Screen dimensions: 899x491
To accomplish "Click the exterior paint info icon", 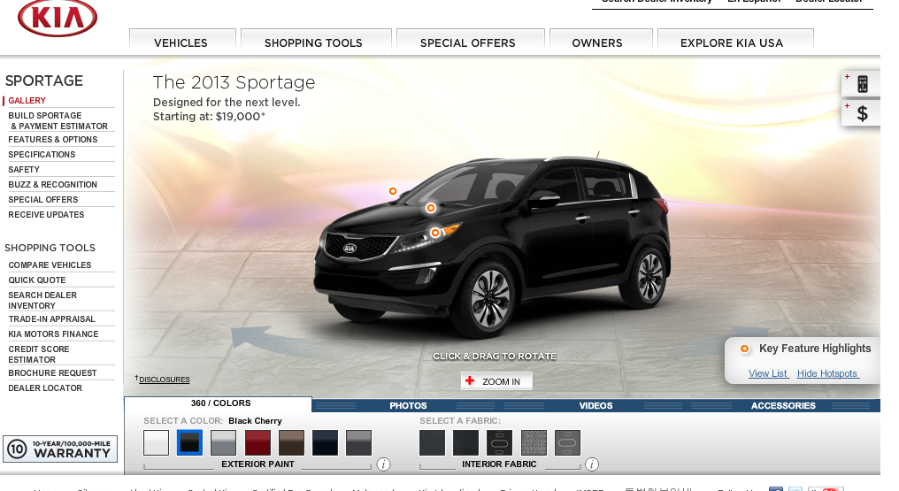I will tap(383, 464).
